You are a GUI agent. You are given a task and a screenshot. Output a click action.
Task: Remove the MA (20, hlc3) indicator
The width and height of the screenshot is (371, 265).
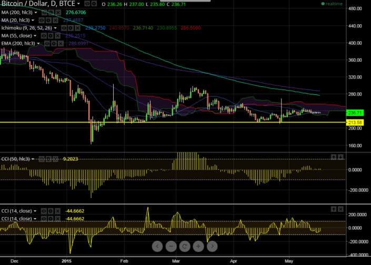[x=55, y=20]
